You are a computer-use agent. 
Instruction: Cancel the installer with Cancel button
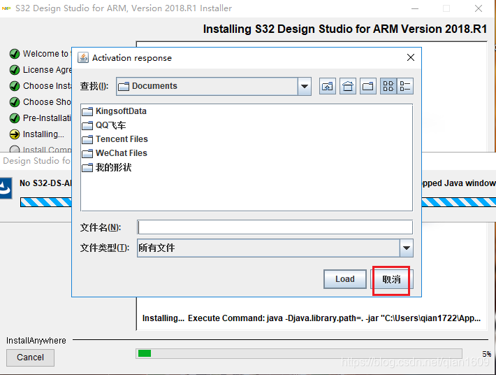[x=30, y=358]
